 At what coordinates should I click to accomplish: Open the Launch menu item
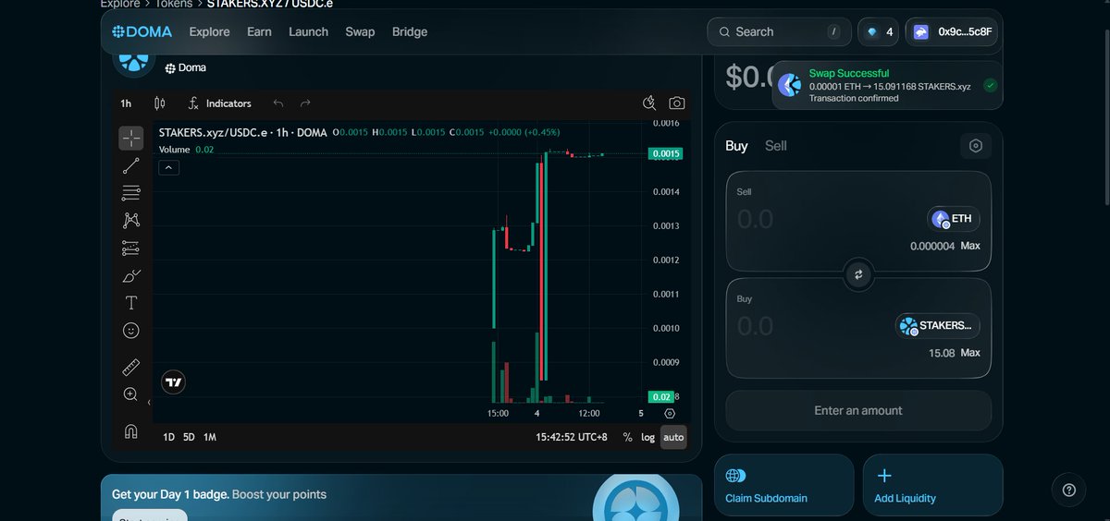[308, 31]
